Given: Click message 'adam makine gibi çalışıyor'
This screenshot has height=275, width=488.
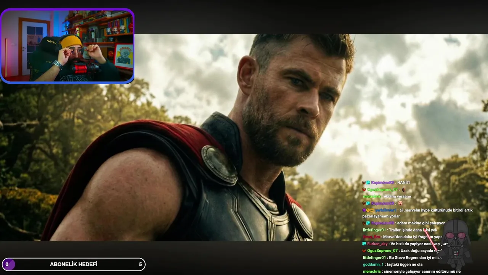Looking at the screenshot, I should (421, 223).
